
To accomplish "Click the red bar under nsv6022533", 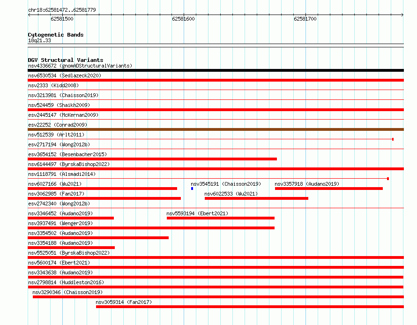I will coord(256,198).
